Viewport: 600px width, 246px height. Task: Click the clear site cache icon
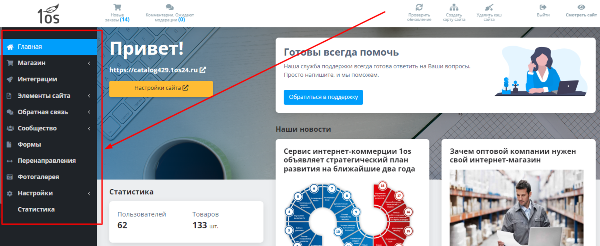point(489,7)
